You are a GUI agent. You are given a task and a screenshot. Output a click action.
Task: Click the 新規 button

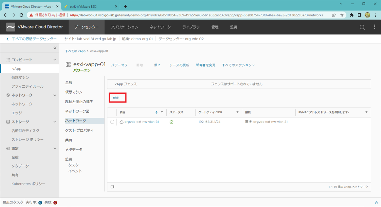116,98
